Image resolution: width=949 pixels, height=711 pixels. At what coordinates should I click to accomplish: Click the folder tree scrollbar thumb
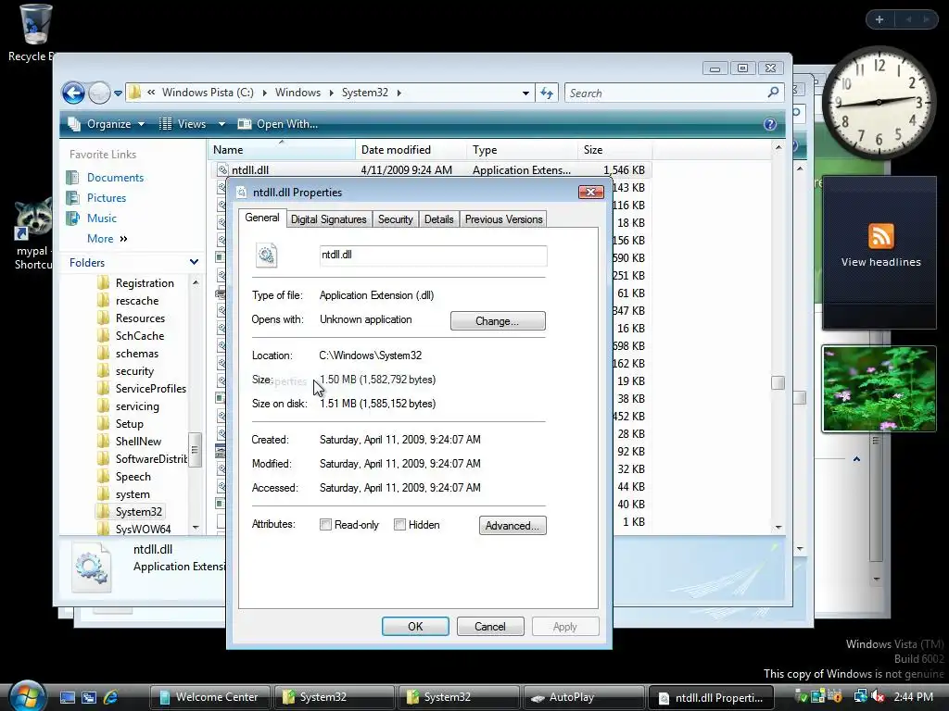pyautogui.click(x=195, y=449)
